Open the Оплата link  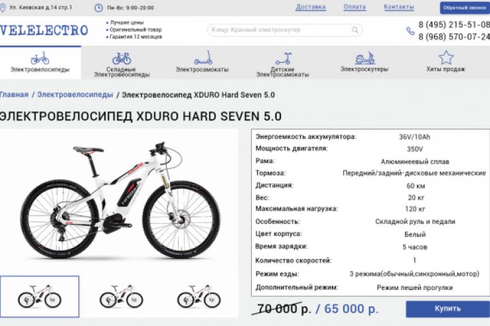point(355,7)
